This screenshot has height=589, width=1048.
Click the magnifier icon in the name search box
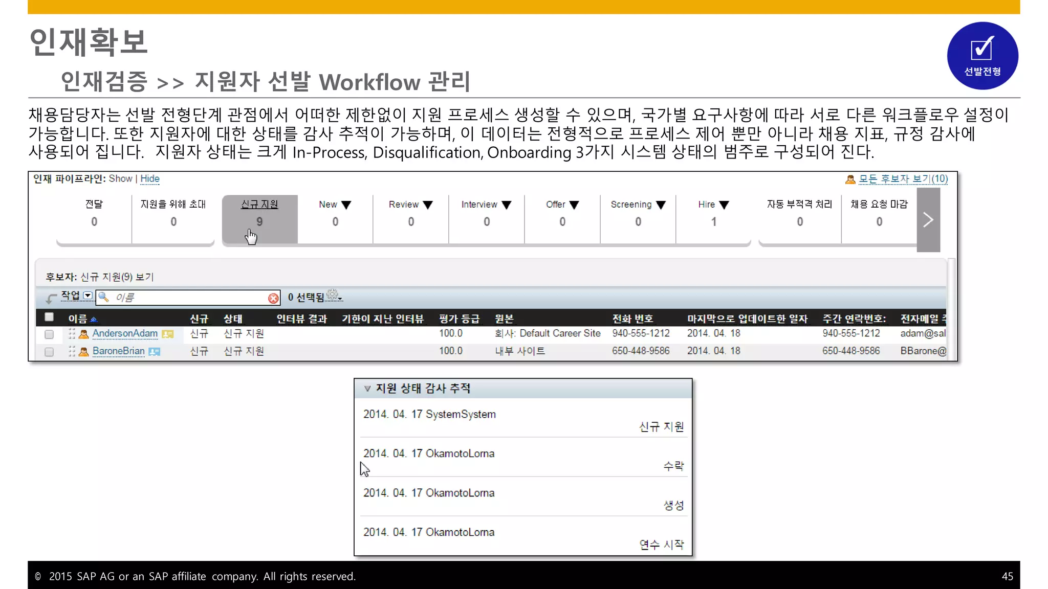(x=103, y=297)
